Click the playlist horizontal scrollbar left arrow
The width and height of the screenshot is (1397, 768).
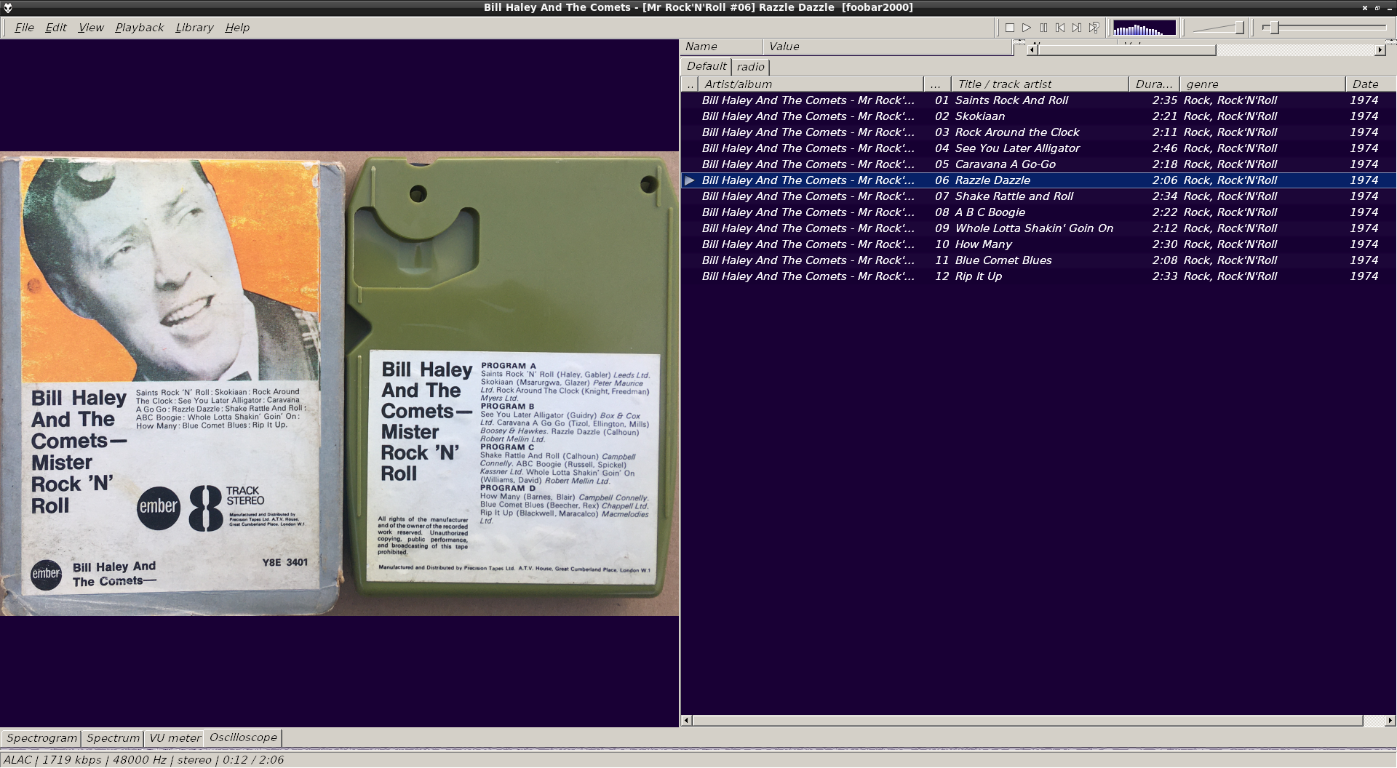coord(686,721)
